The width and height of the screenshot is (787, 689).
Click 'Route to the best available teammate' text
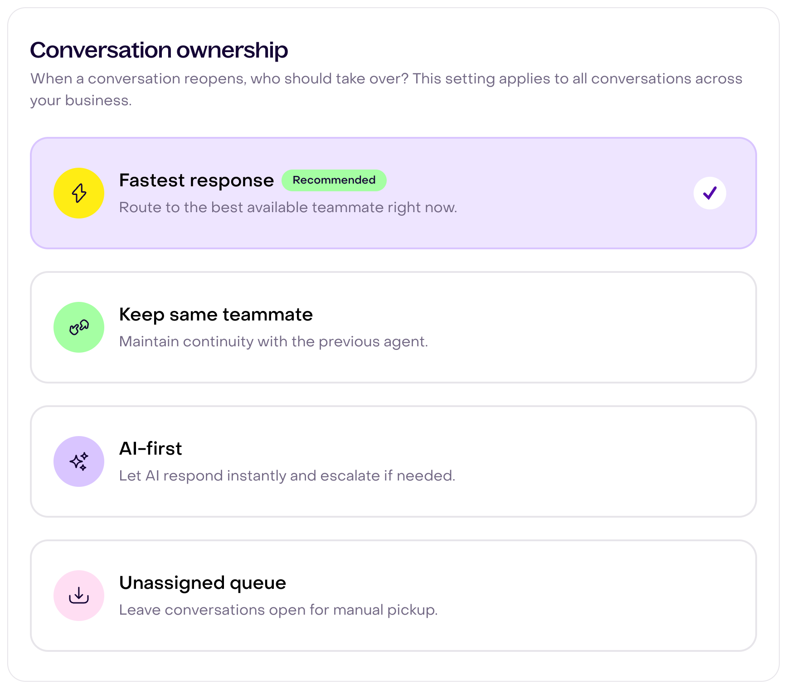click(288, 208)
